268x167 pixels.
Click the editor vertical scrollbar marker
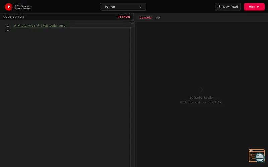pos(132,24)
